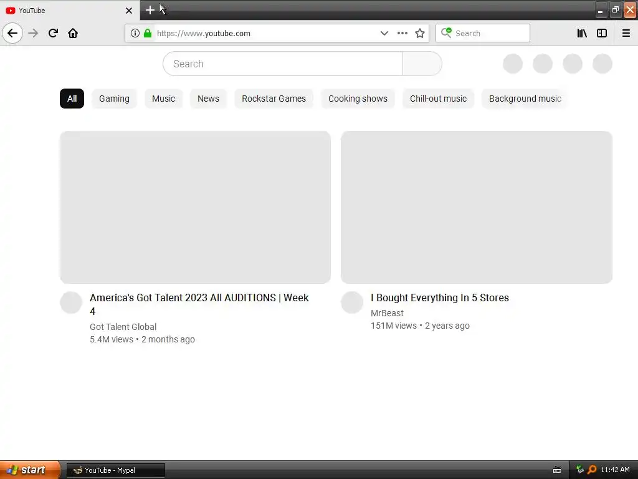Image resolution: width=638 pixels, height=479 pixels.
Task: Select the News filter chip
Action: pyautogui.click(x=208, y=99)
